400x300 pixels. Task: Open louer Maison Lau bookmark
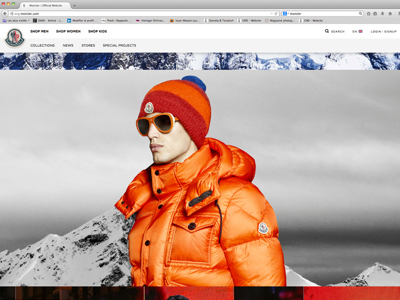coord(185,20)
